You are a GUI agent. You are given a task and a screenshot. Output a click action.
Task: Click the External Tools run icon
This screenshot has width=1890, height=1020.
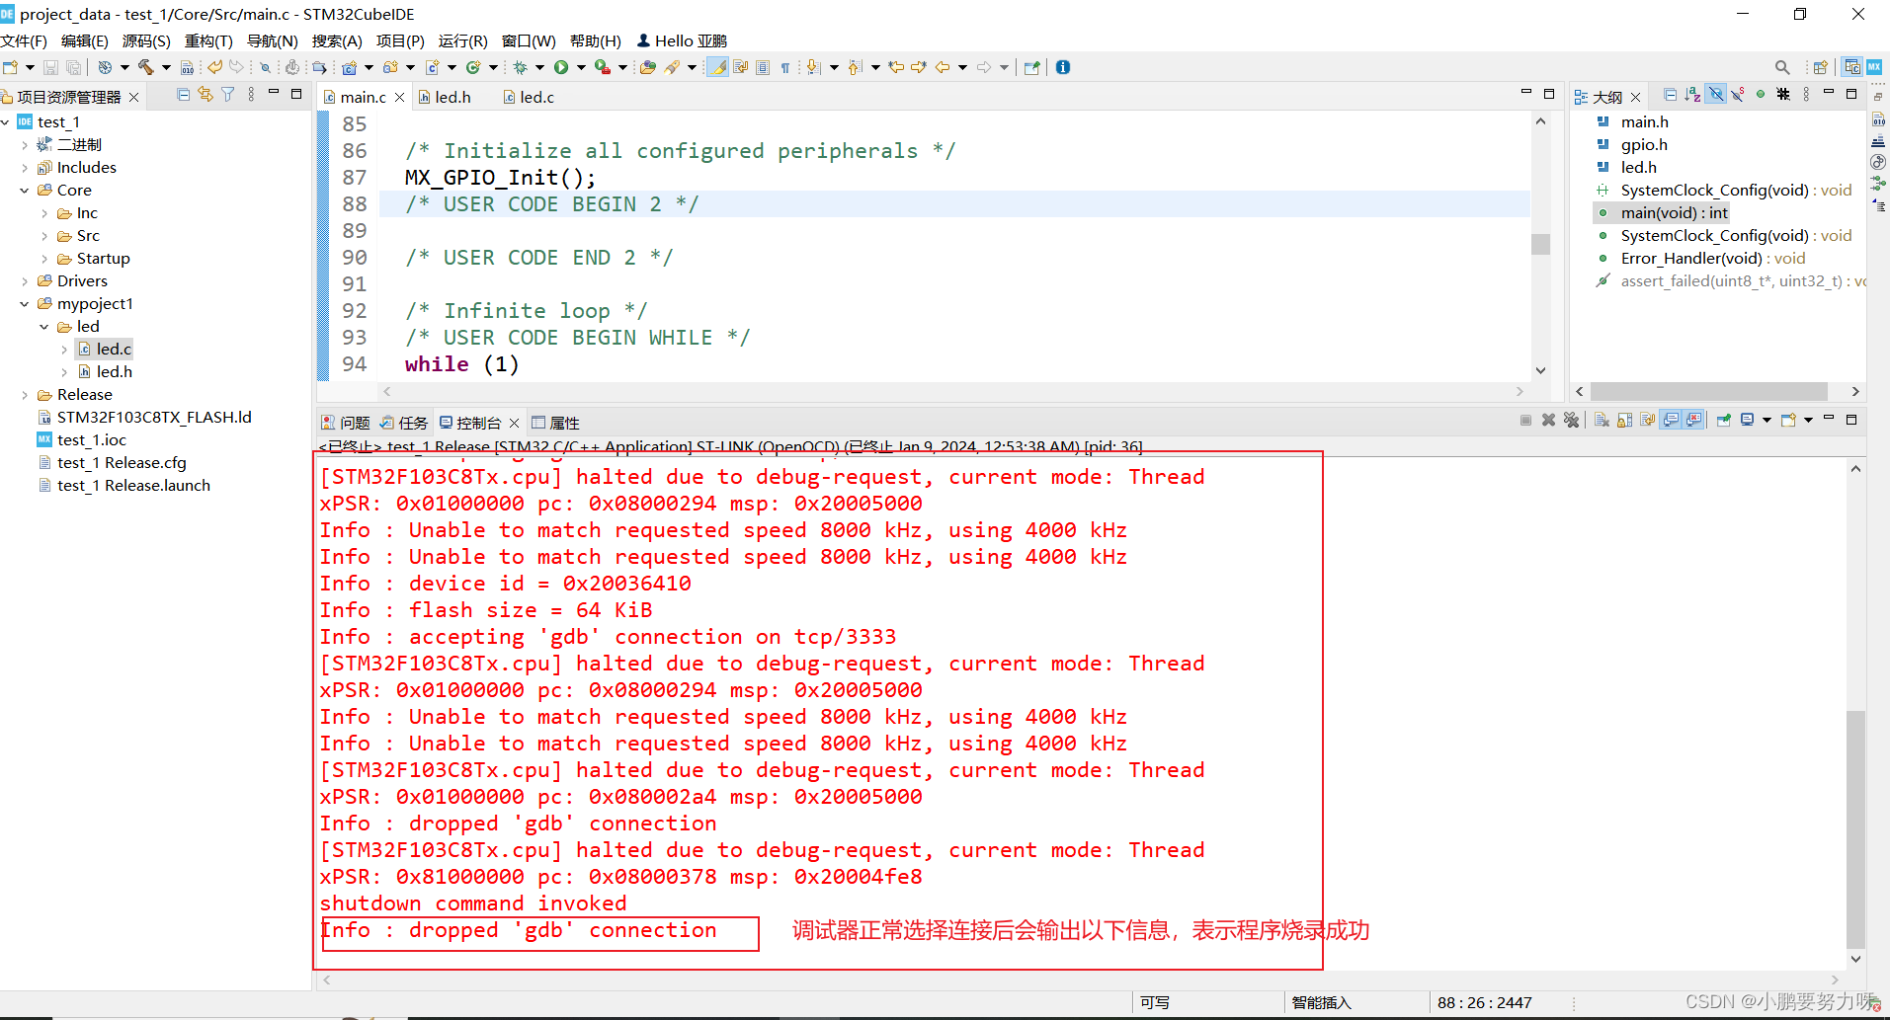click(x=602, y=67)
